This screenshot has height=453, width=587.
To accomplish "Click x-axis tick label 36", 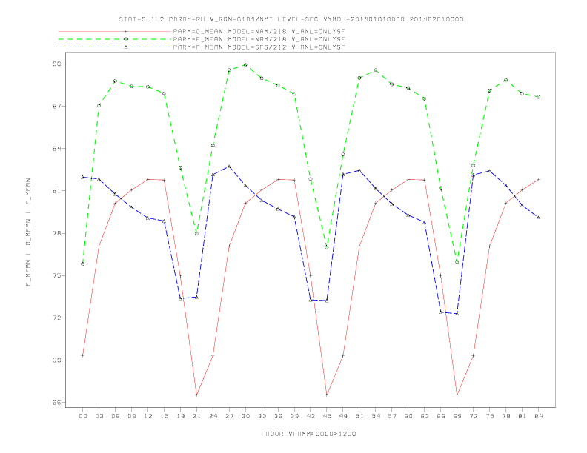I will (x=278, y=416).
